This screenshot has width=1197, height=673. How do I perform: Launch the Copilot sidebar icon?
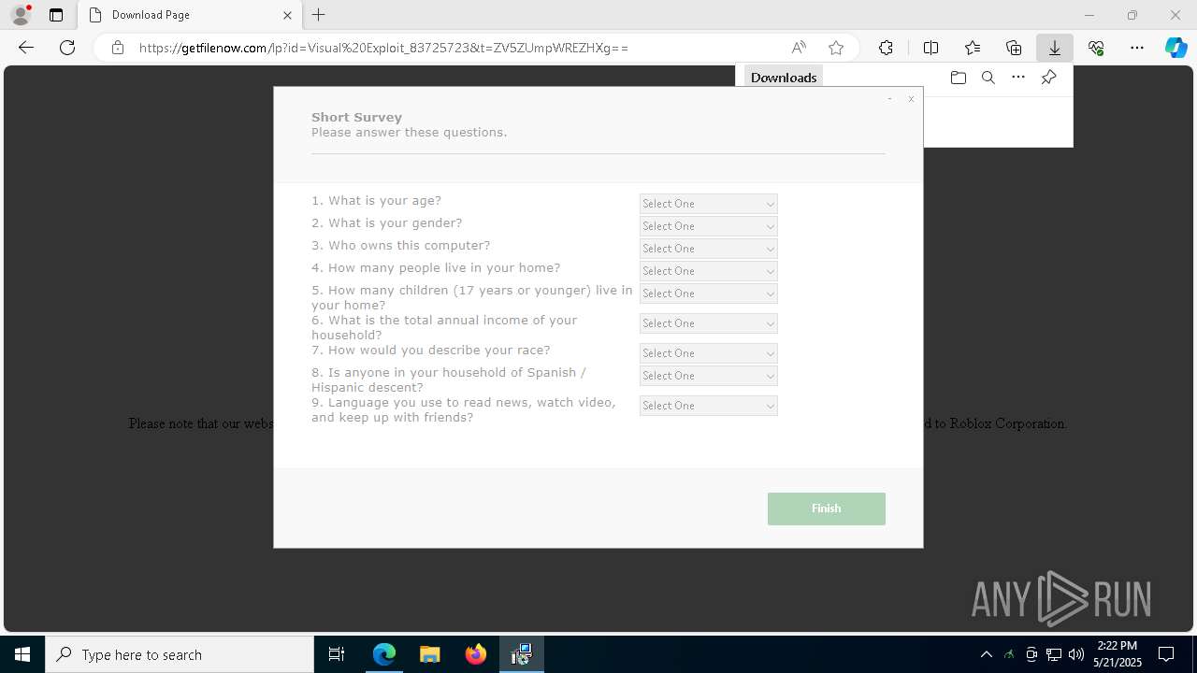(1175, 48)
